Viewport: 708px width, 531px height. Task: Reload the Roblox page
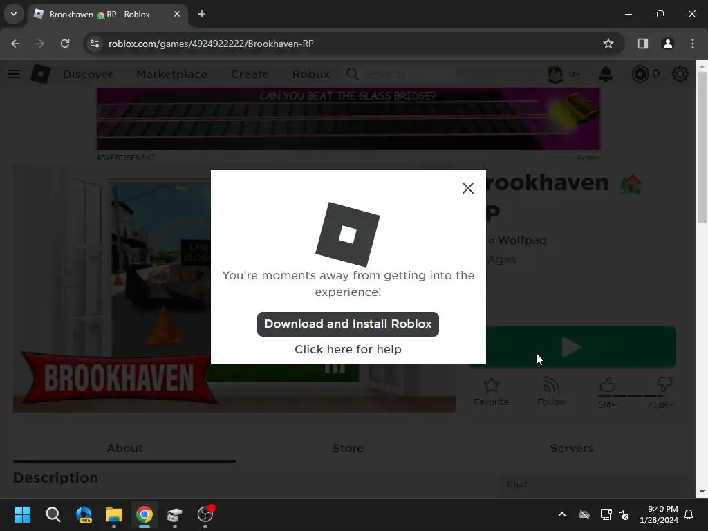65,44
